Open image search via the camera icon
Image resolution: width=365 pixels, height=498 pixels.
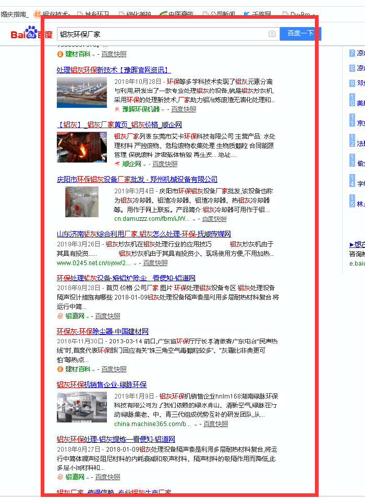(x=272, y=34)
